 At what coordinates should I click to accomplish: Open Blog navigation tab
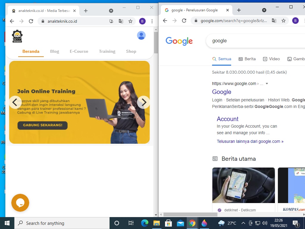[55, 51]
